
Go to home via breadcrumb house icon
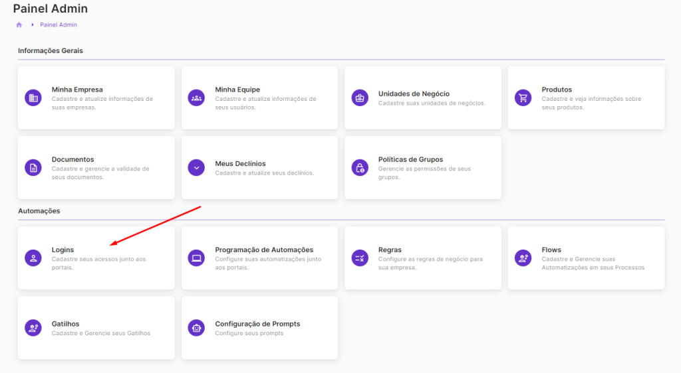pyautogui.click(x=19, y=25)
